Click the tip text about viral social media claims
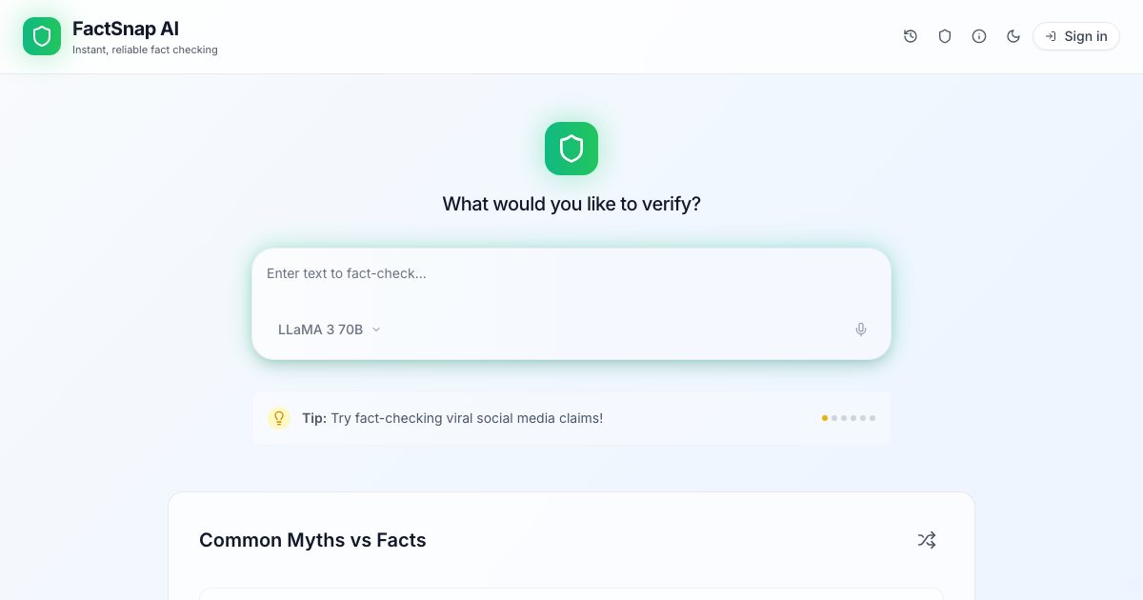Screen dimensions: 1143x600 tap(452, 418)
